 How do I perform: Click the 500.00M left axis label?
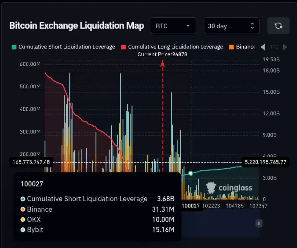pos(30,87)
